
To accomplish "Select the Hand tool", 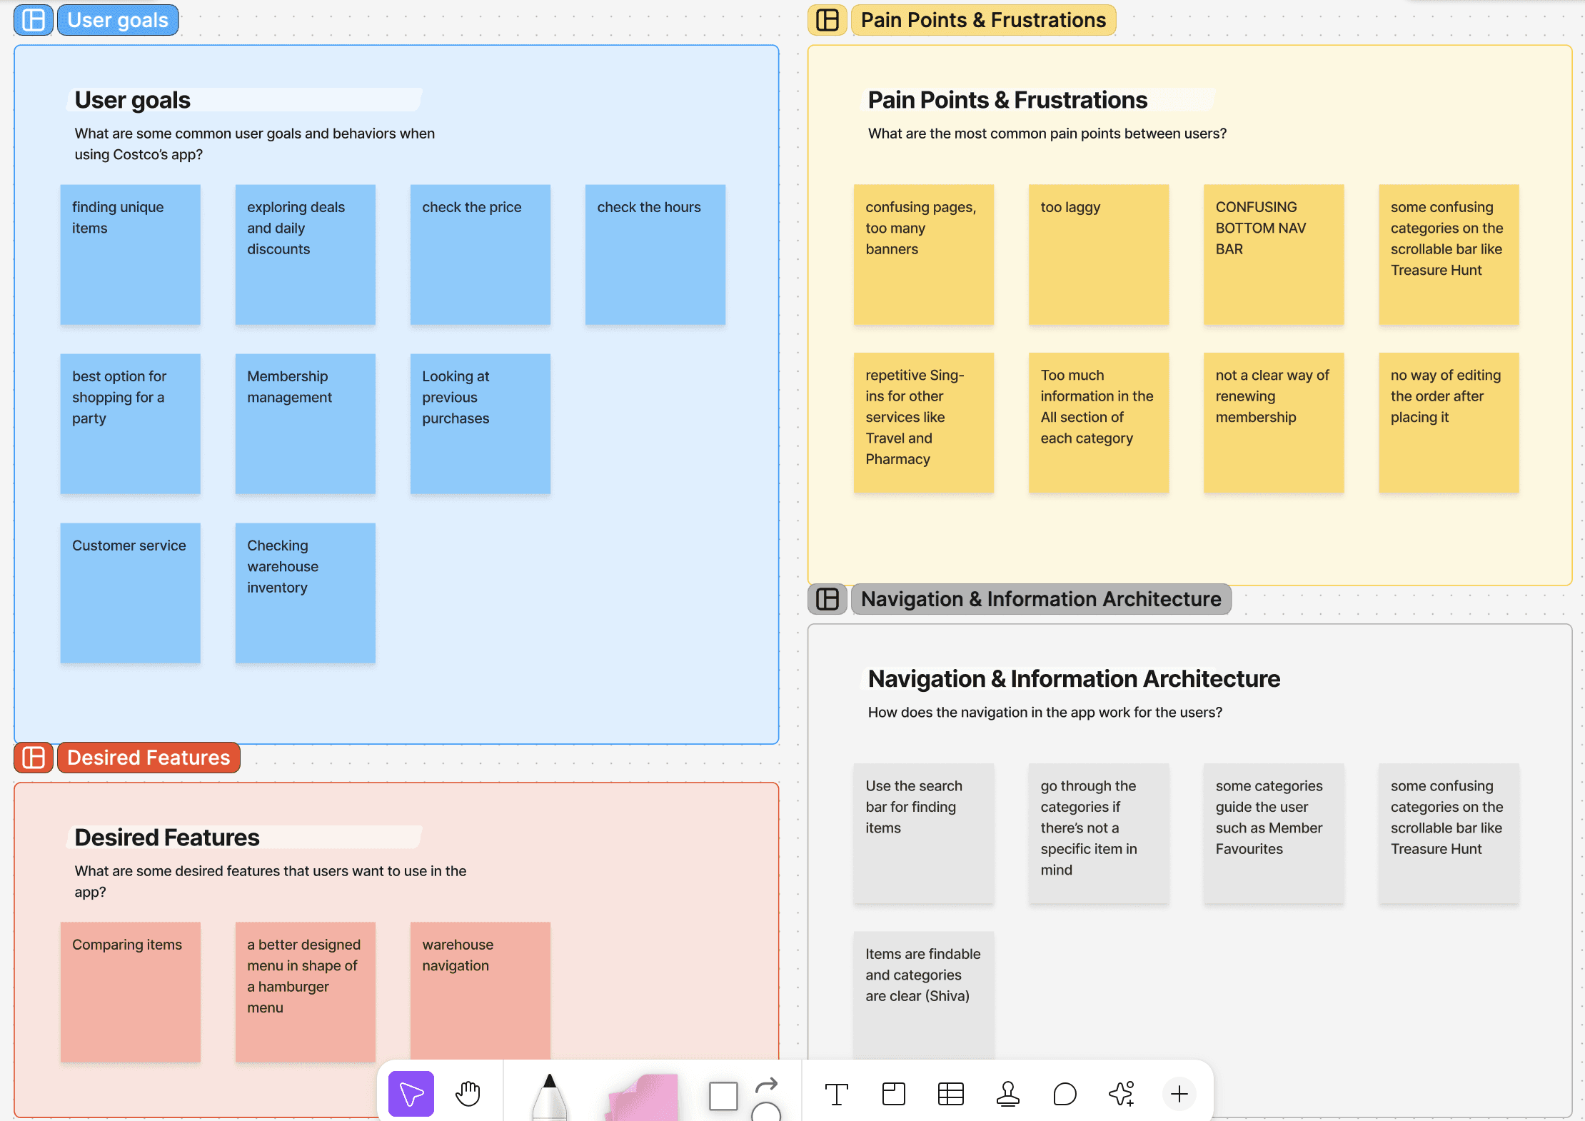I will tap(468, 1093).
